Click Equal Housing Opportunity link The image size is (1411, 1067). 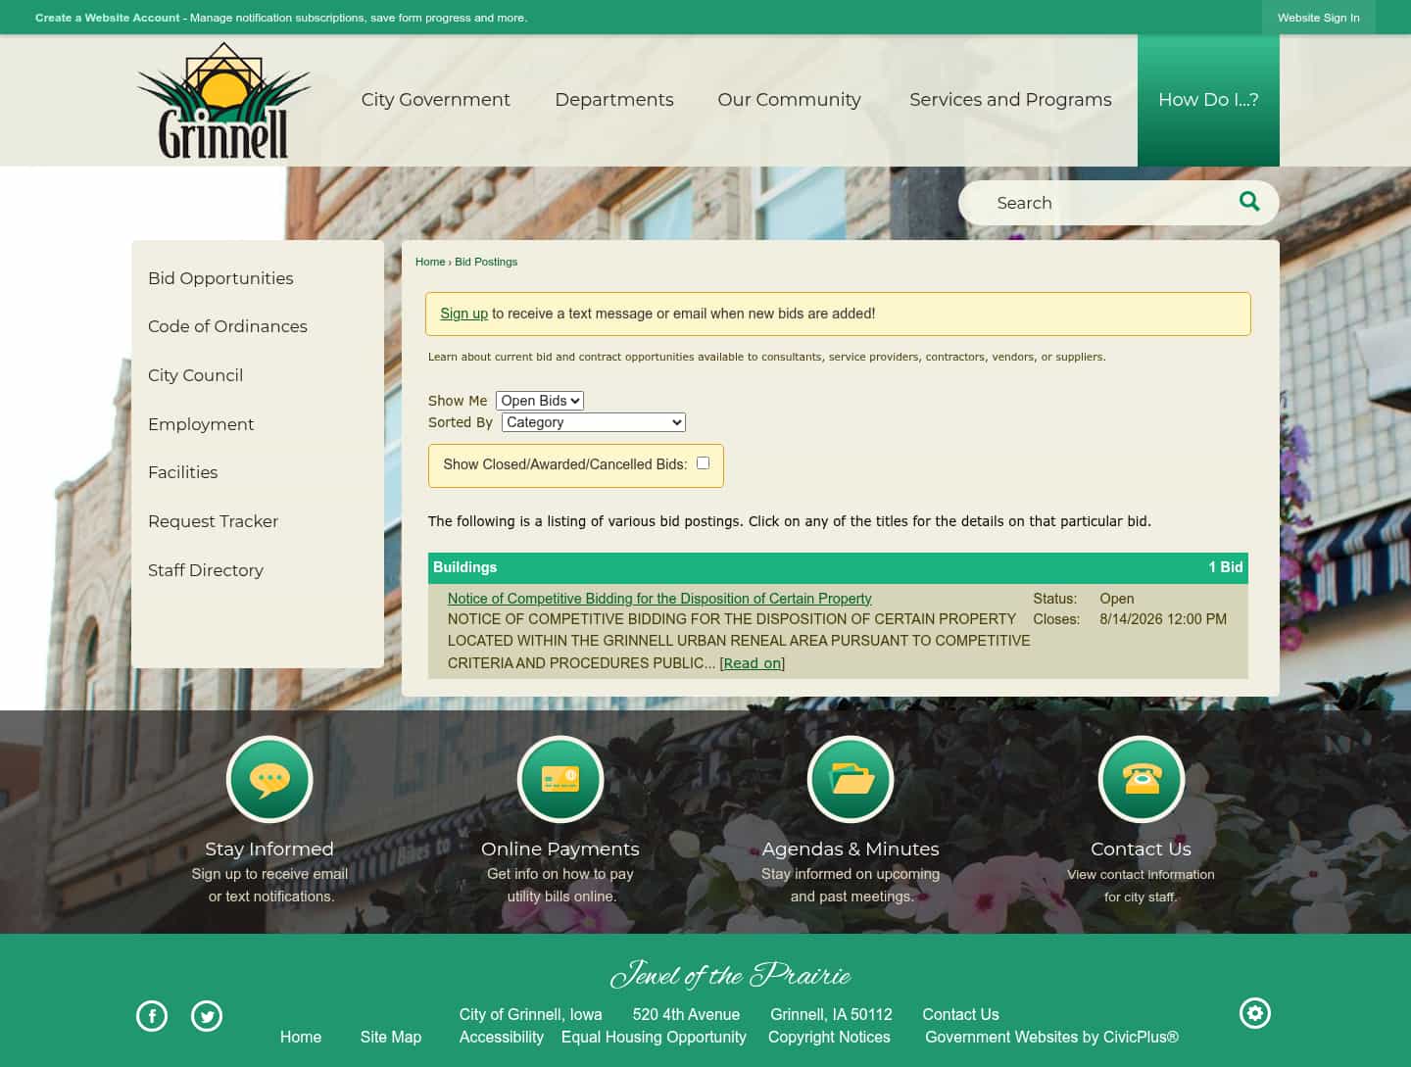pos(654,1037)
